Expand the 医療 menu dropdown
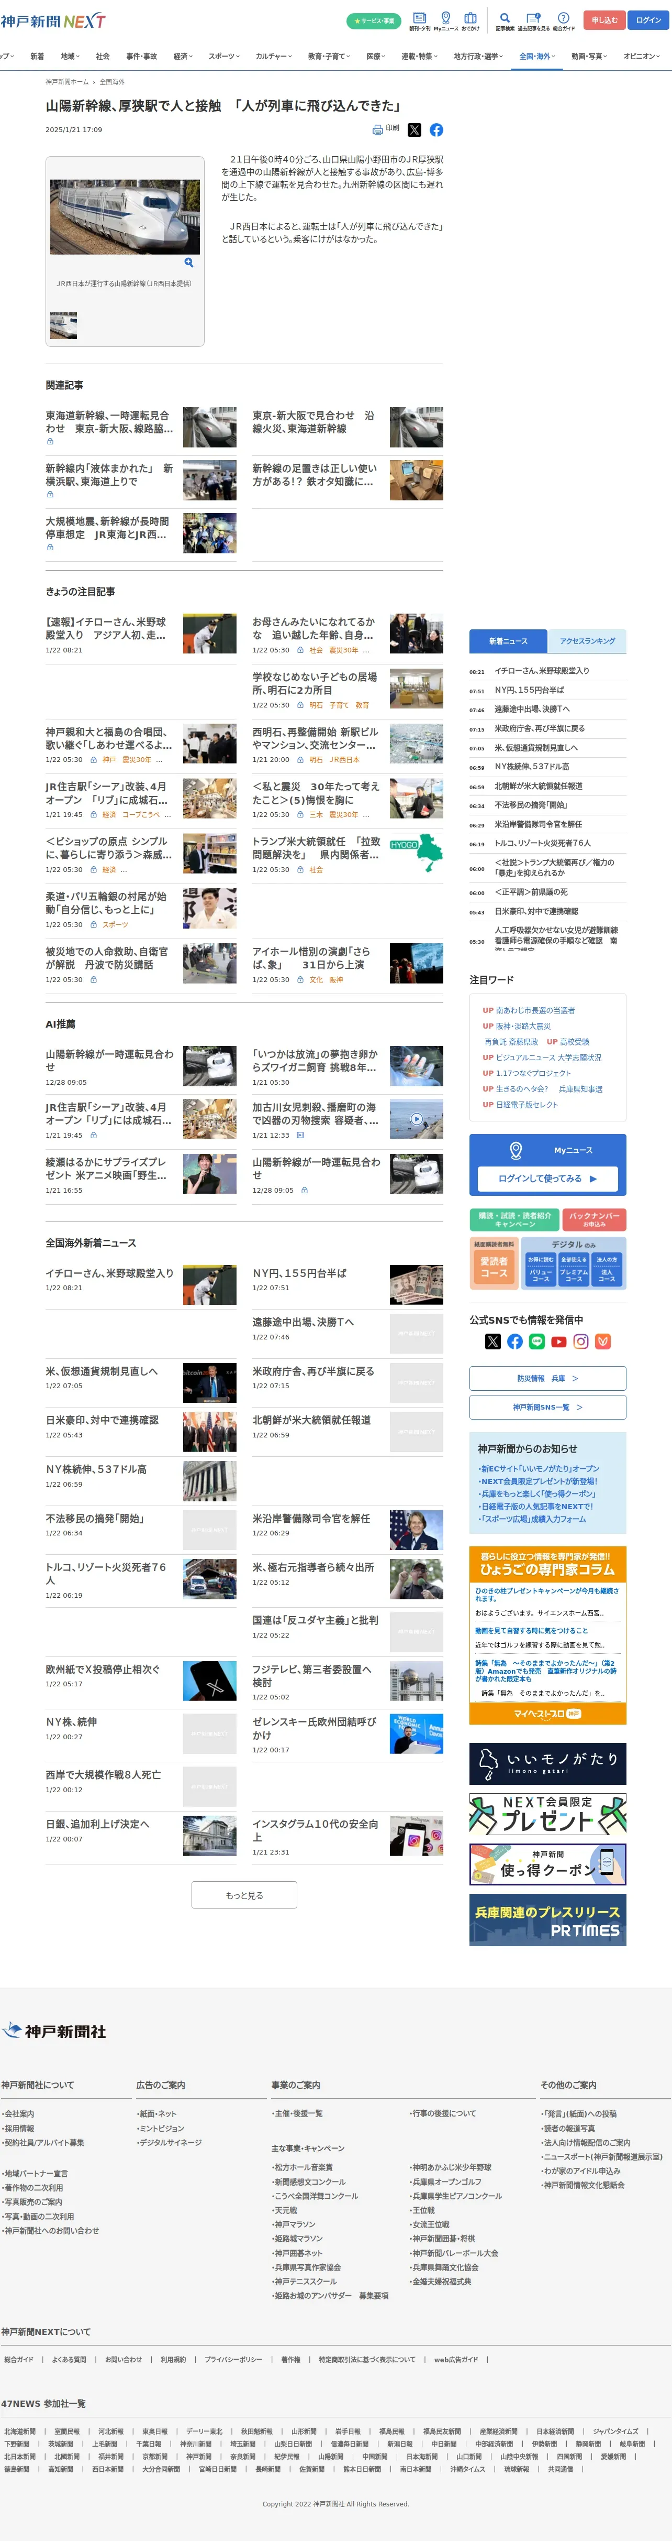This screenshot has height=2541, width=672. tap(376, 56)
